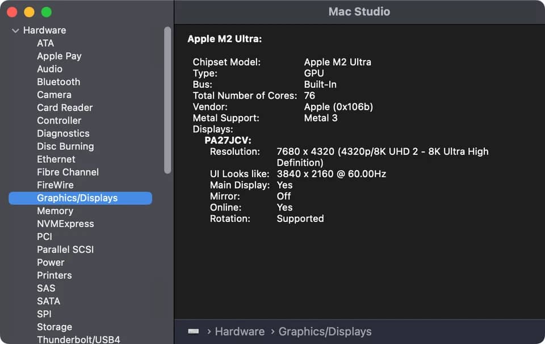Select Diagnostics in sidebar
This screenshot has width=545, height=344.
point(63,133)
